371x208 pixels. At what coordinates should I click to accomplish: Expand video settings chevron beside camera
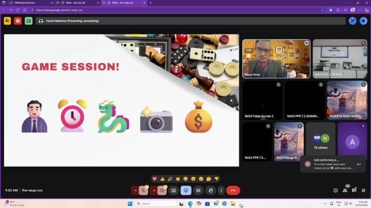(154, 190)
